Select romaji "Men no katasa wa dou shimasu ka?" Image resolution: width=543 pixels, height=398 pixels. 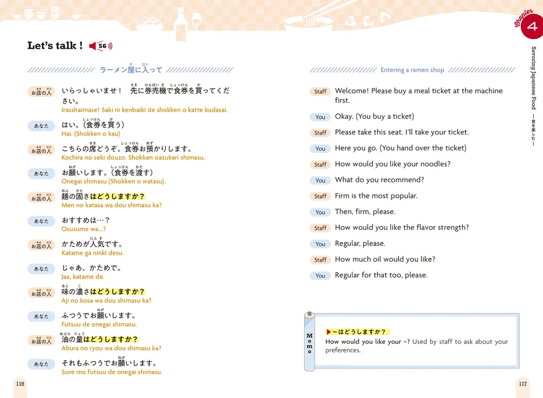pos(111,206)
